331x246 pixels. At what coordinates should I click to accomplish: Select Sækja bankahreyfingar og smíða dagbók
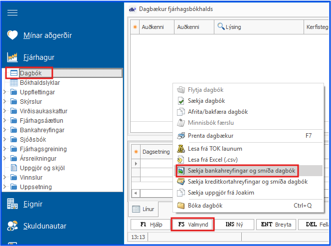[241, 171]
